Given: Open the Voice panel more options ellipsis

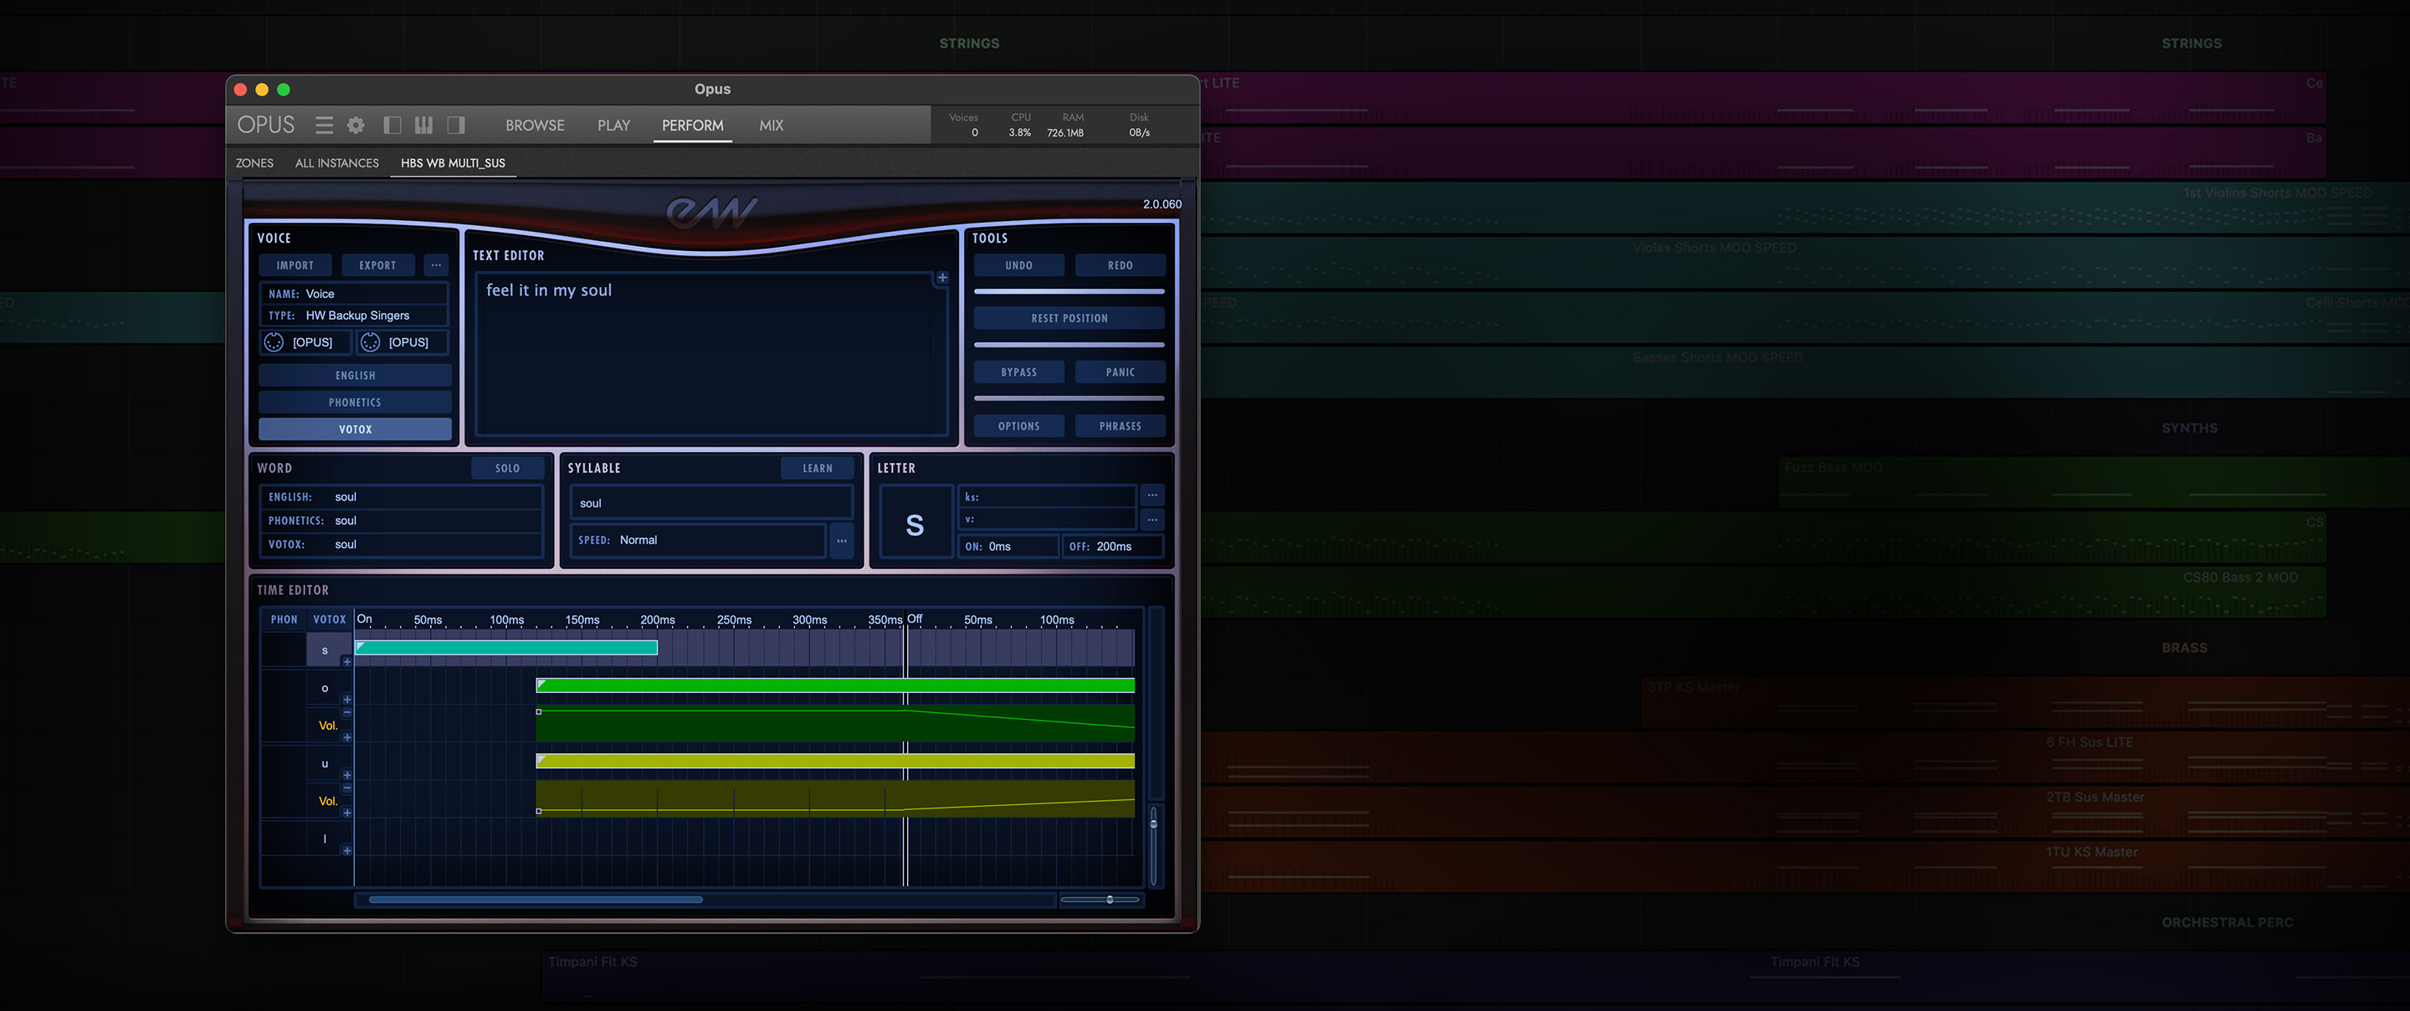Looking at the screenshot, I should [x=436, y=266].
